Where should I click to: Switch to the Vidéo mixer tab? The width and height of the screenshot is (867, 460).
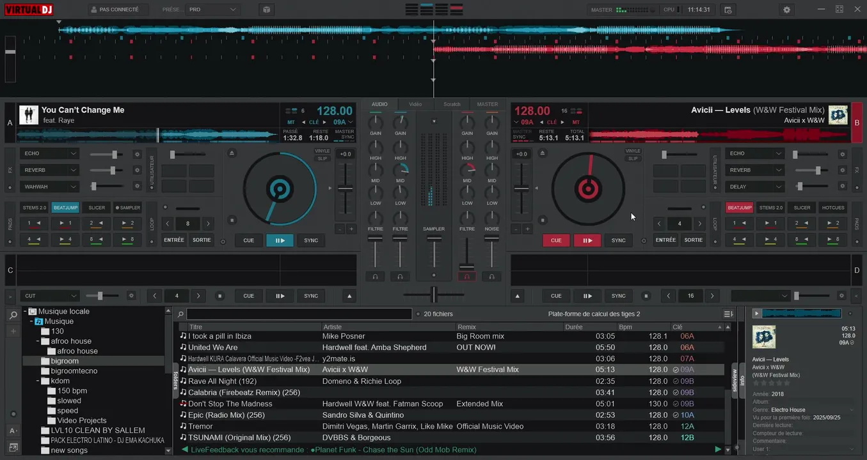tap(415, 104)
